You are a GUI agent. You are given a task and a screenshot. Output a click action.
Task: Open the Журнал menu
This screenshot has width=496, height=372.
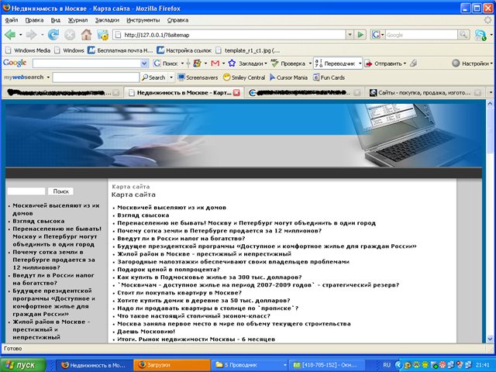[77, 20]
